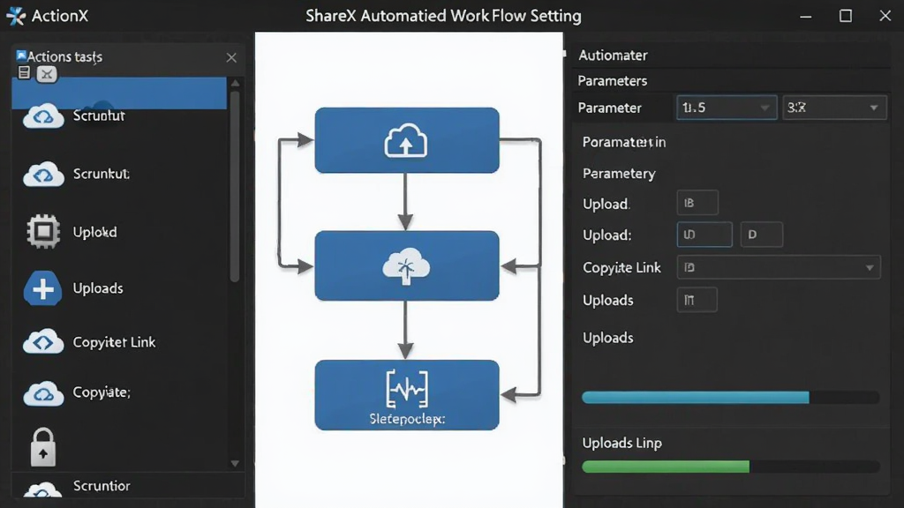The height and width of the screenshot is (508, 904).
Task: Pick the Copyiate cloud icon
Action: (x=43, y=393)
